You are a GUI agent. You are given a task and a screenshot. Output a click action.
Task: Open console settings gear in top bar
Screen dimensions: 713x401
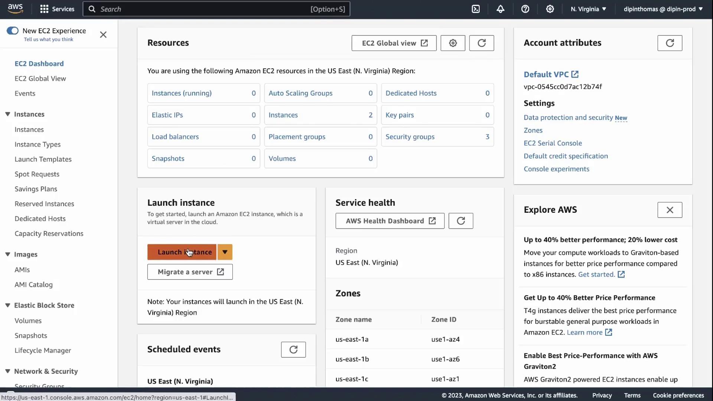tap(550, 9)
